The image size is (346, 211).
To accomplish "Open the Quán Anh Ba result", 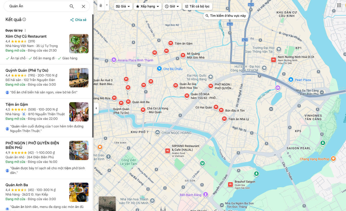I will pos(46,195).
